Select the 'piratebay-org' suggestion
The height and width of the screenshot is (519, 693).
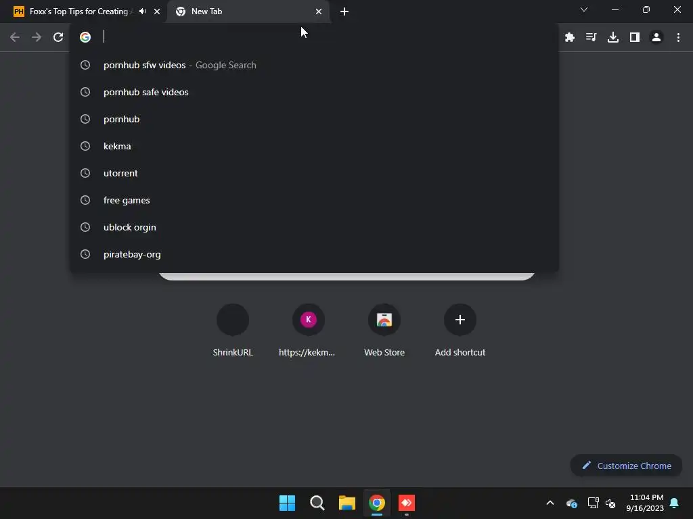point(314,255)
